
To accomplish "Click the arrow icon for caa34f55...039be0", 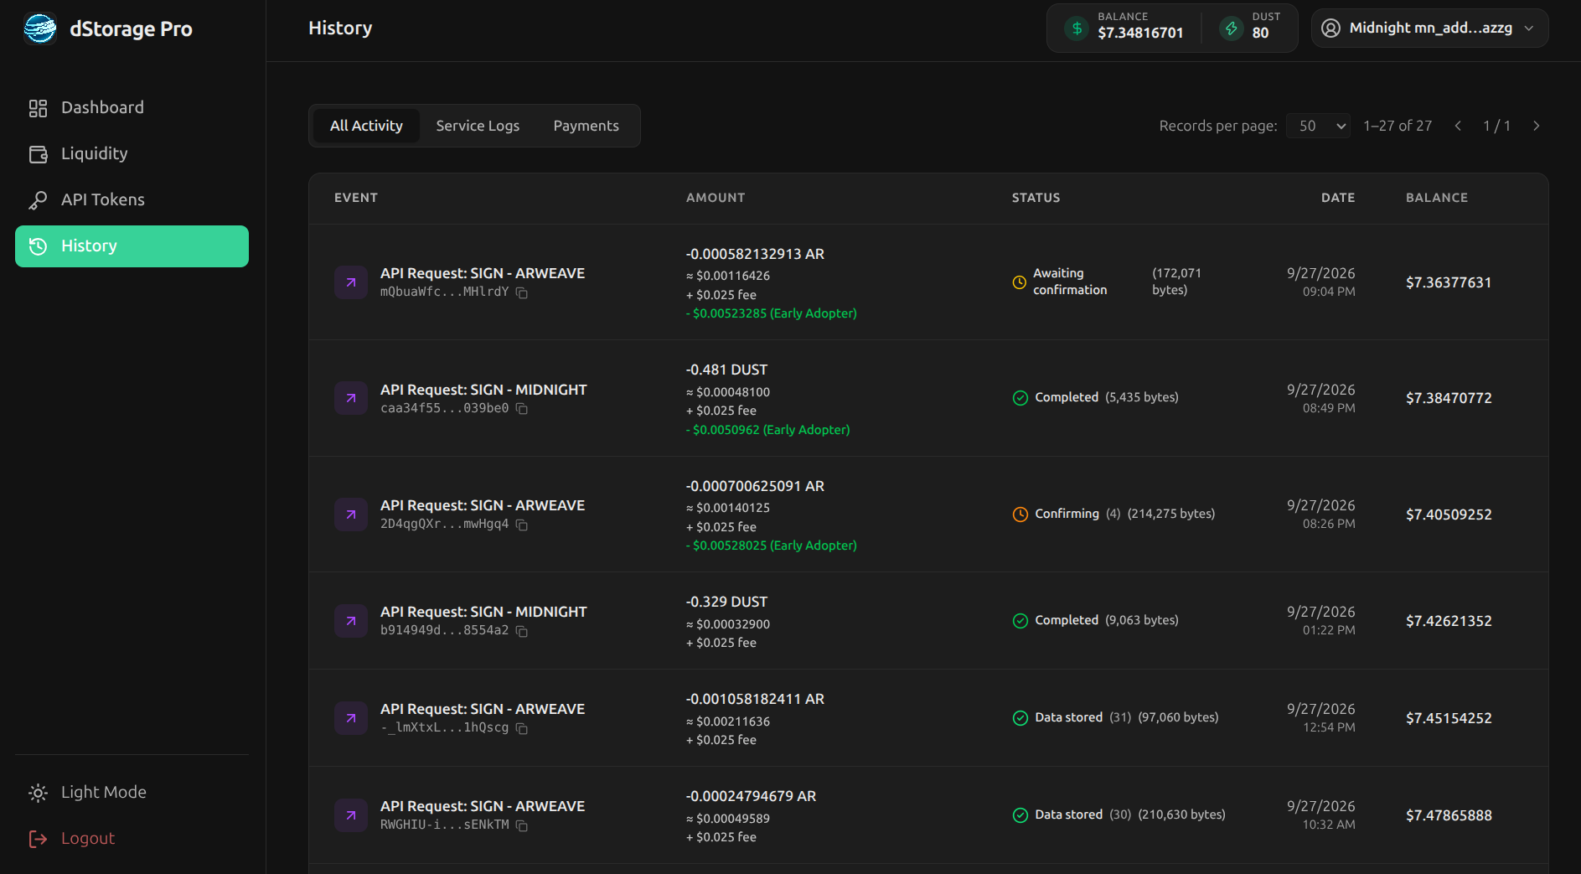I will [x=351, y=398].
